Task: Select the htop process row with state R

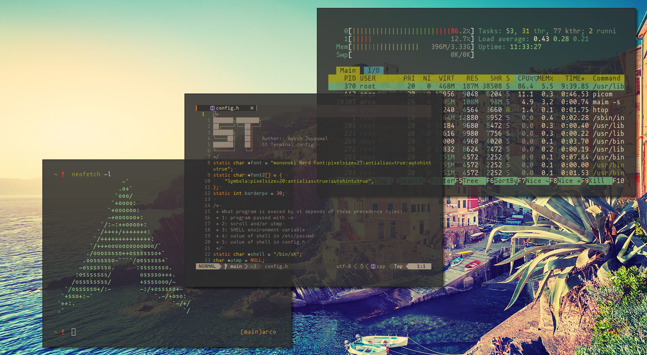Action: [476, 110]
